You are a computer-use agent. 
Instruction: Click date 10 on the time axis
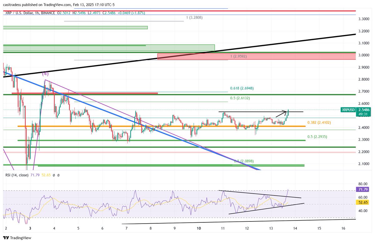click(x=199, y=229)
